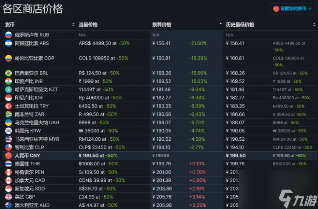The width and height of the screenshot is (318, 209).
Task: Click the Colombia flag icon
Action: click(x=8, y=58)
